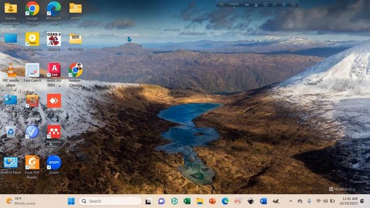The width and height of the screenshot is (370, 208).
Task: Select the PotPlayer 64 shortcut
Action: tap(32, 44)
